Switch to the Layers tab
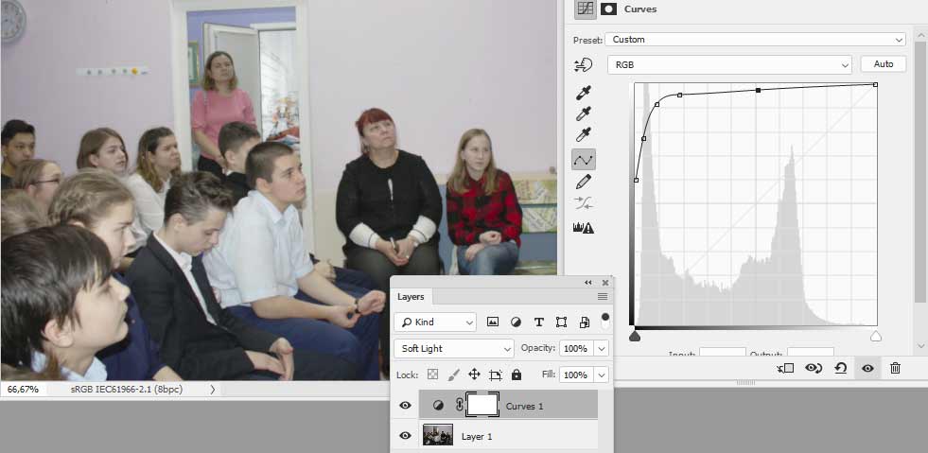Image resolution: width=928 pixels, height=453 pixels. click(411, 297)
